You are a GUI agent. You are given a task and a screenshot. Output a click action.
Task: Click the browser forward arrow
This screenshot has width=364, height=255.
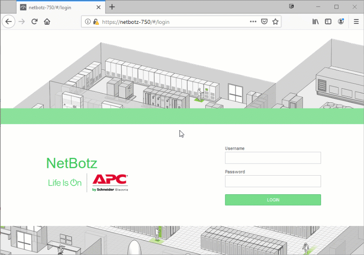coord(22,22)
